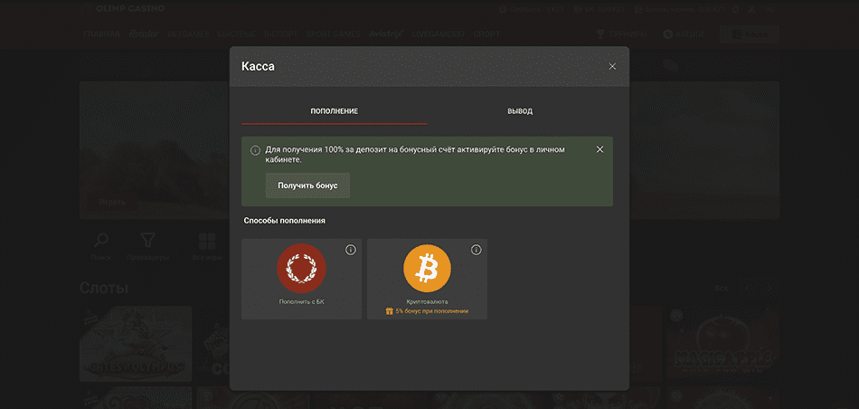Click the next arrow of the Слоты carousel
859x409 pixels.
pyautogui.click(x=769, y=289)
